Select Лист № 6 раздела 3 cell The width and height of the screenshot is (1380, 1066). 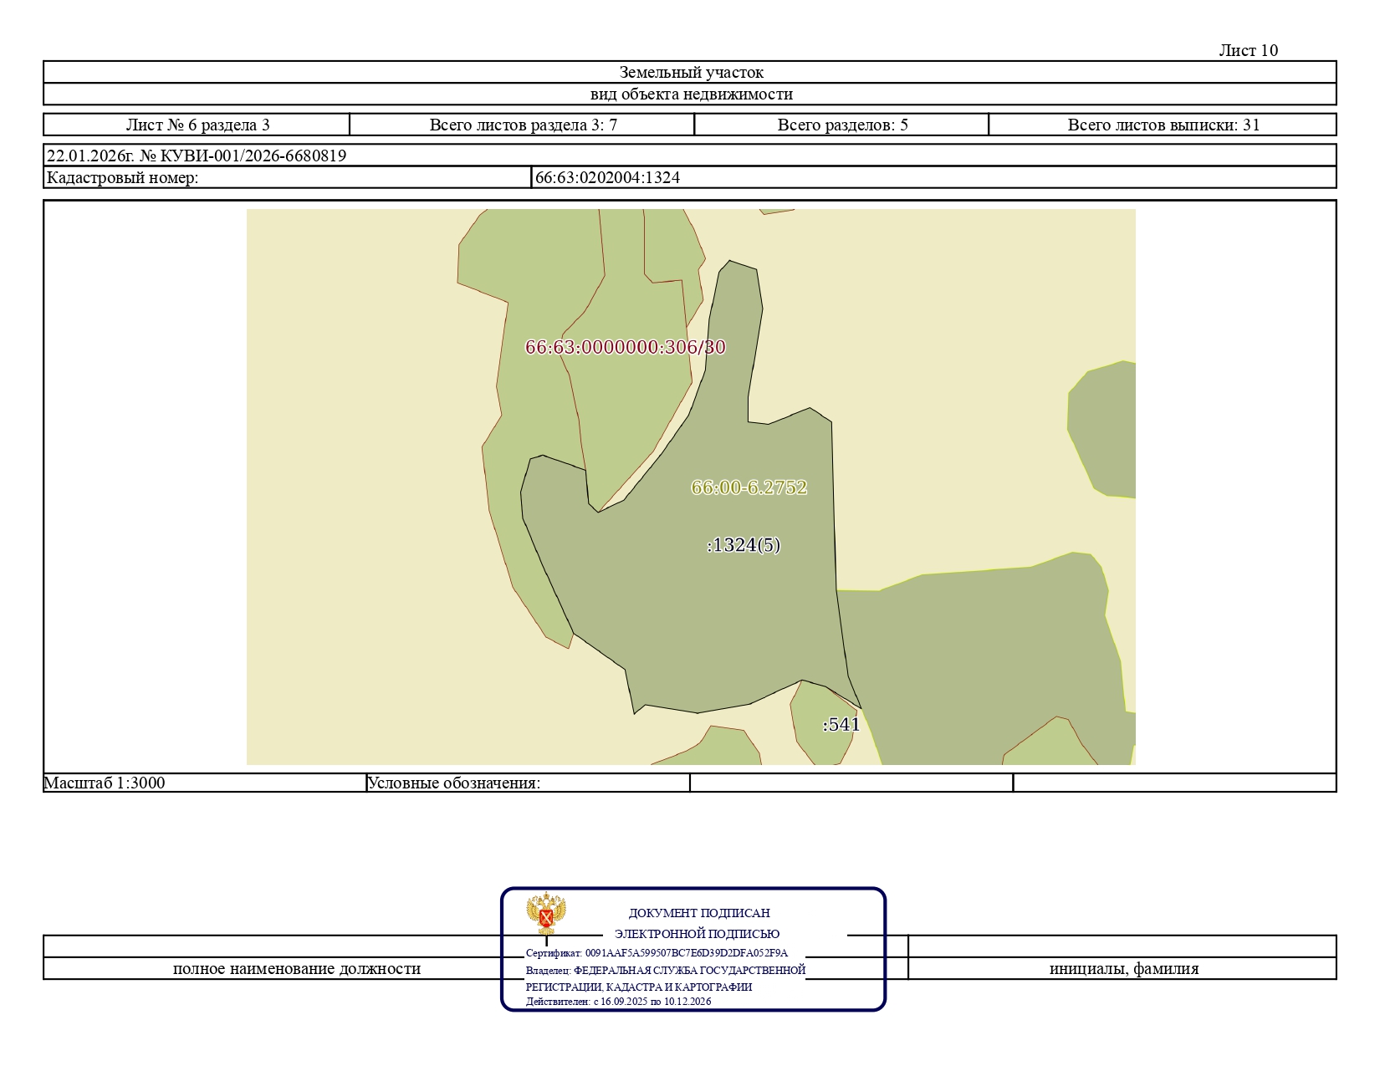pyautogui.click(x=197, y=125)
